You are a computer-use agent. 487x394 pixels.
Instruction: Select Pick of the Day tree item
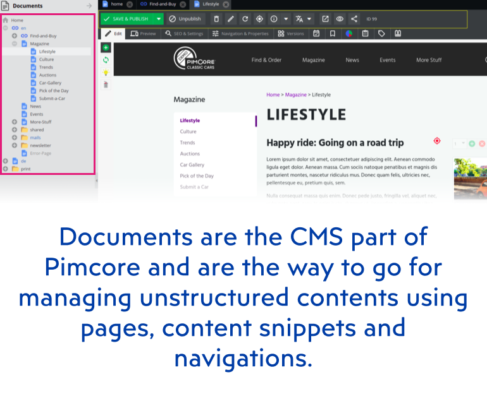(x=54, y=90)
